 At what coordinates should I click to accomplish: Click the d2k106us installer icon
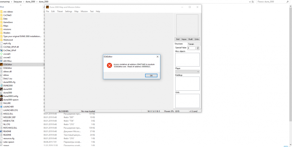[1, 61]
